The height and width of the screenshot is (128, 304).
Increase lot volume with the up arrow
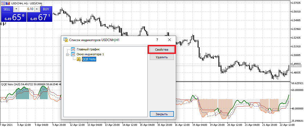pyautogui.click(x=37, y=9)
